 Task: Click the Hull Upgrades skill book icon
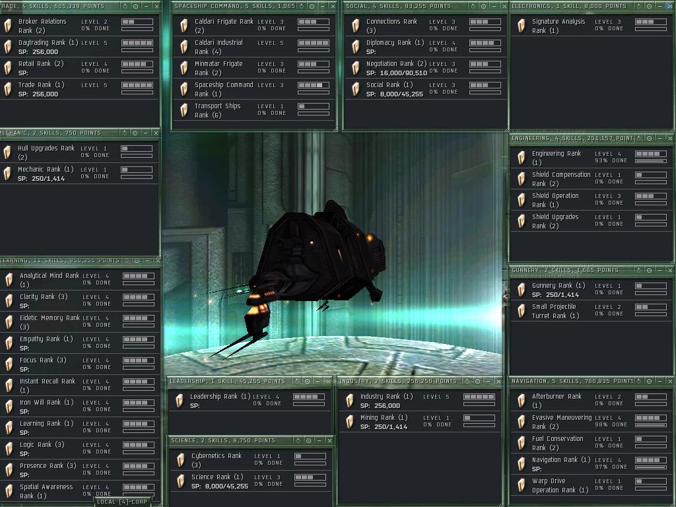pos(7,152)
